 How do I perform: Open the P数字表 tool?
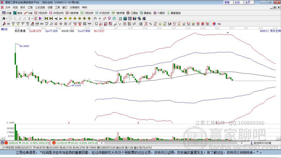pos(72,13)
